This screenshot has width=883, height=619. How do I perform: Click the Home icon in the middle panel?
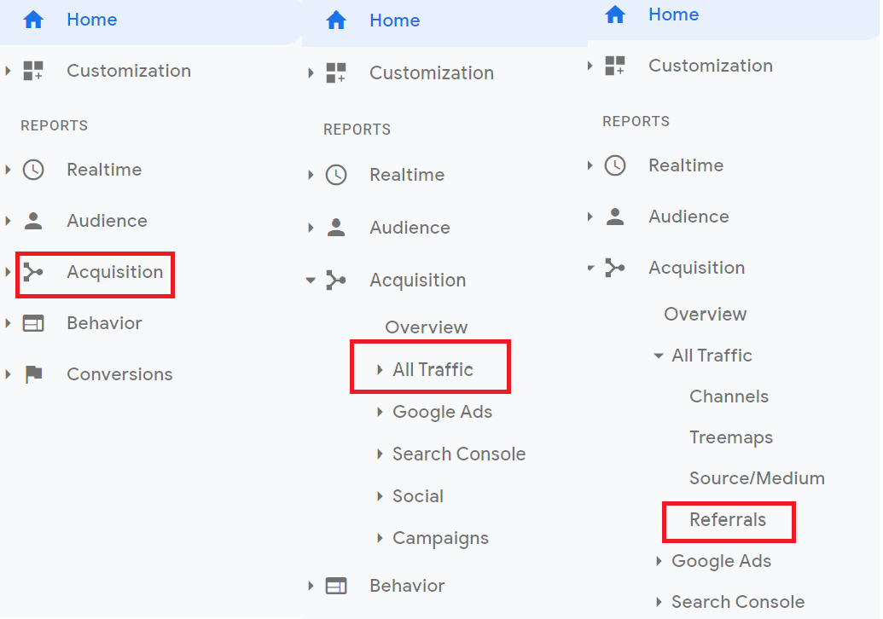tap(336, 20)
